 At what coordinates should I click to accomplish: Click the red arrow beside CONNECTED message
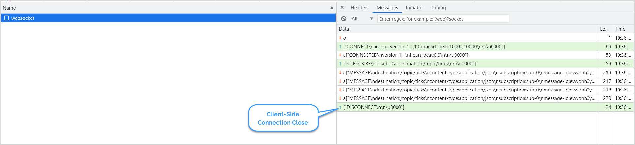[x=340, y=55]
